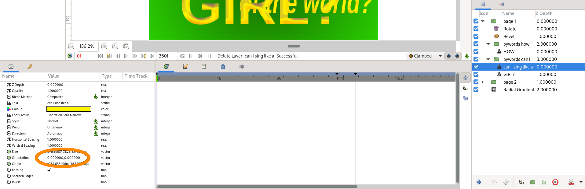
Task: Play the animation
Action: click(126, 56)
